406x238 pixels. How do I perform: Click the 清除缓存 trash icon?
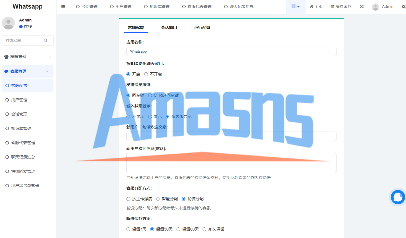point(332,7)
